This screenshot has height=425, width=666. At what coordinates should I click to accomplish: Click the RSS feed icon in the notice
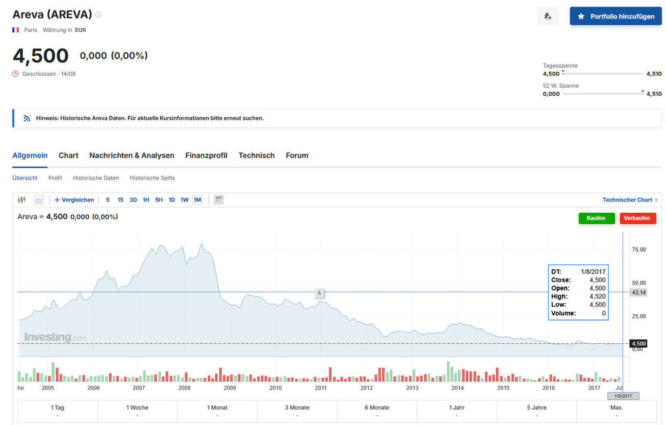click(x=27, y=118)
